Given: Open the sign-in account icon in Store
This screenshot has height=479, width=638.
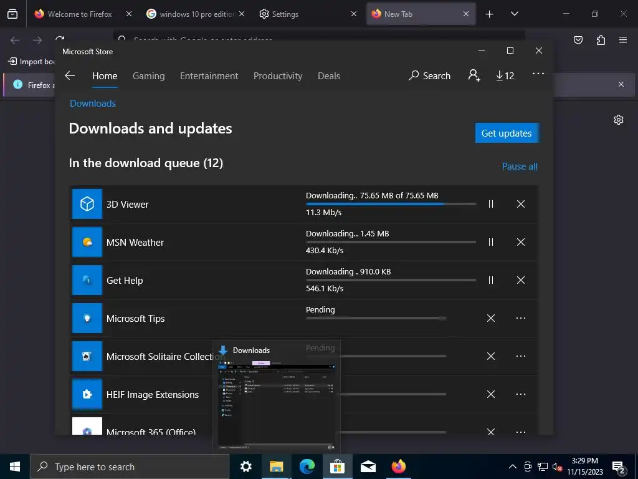Looking at the screenshot, I should (x=474, y=75).
